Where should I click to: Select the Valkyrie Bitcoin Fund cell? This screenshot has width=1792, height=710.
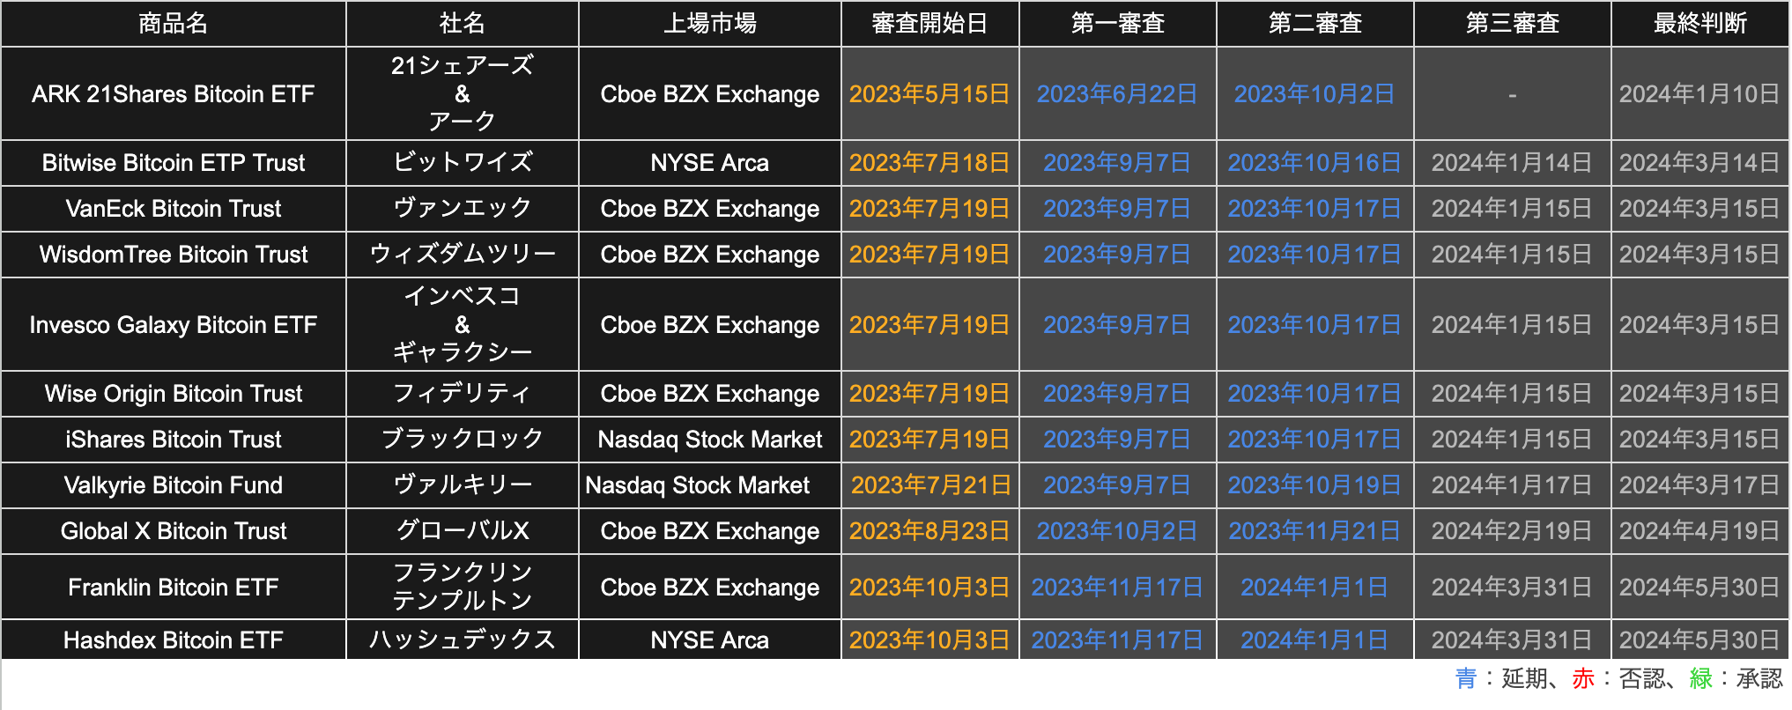pos(174,485)
